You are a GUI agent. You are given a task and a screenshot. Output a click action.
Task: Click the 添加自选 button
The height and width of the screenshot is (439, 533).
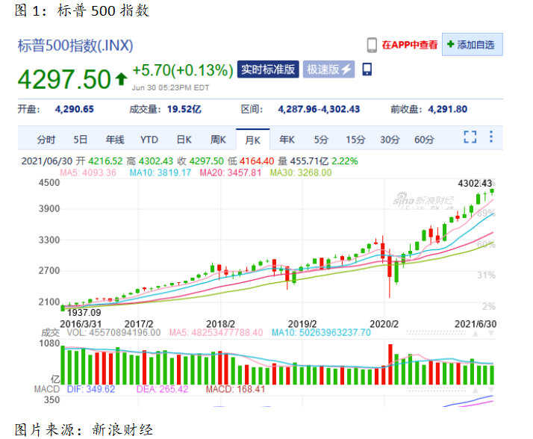tap(472, 45)
